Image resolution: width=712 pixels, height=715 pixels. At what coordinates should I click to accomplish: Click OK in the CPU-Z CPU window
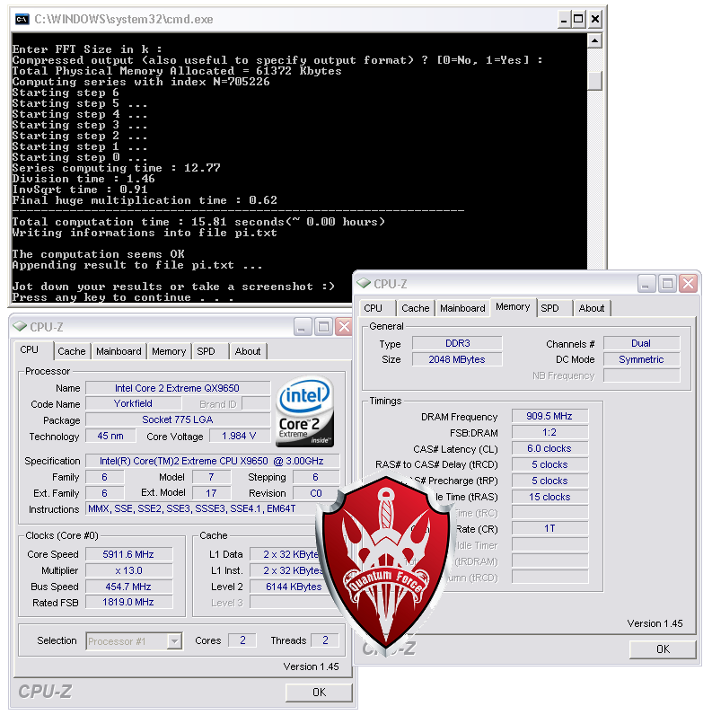point(319,693)
